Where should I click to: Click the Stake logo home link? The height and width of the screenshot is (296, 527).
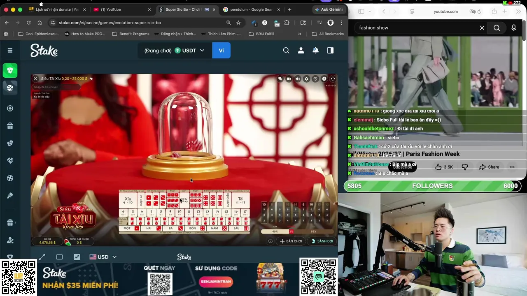pos(44,50)
